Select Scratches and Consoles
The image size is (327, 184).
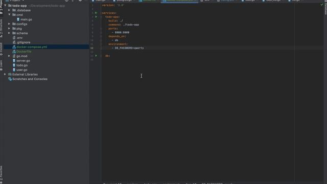click(30, 79)
